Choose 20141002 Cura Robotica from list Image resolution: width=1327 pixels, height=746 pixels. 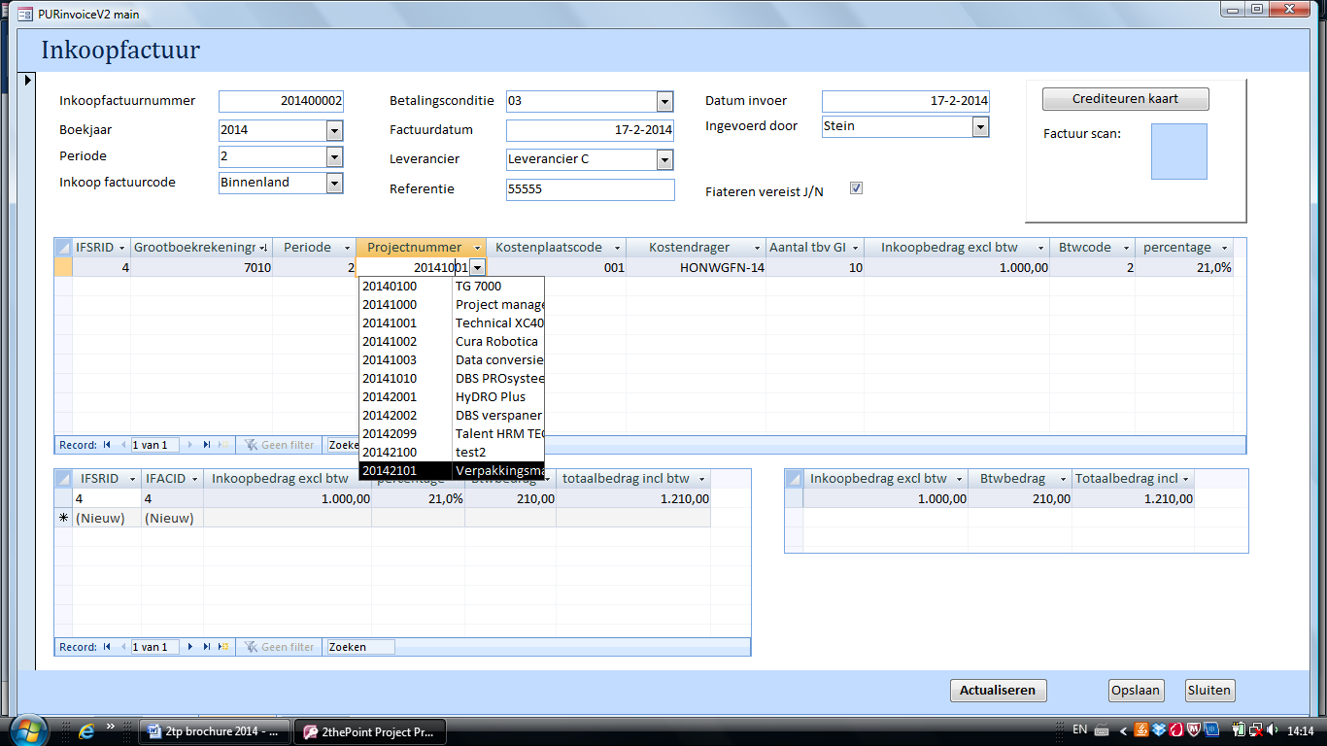[x=452, y=342]
